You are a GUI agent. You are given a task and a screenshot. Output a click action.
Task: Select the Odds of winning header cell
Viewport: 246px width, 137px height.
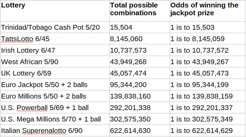[207, 11]
